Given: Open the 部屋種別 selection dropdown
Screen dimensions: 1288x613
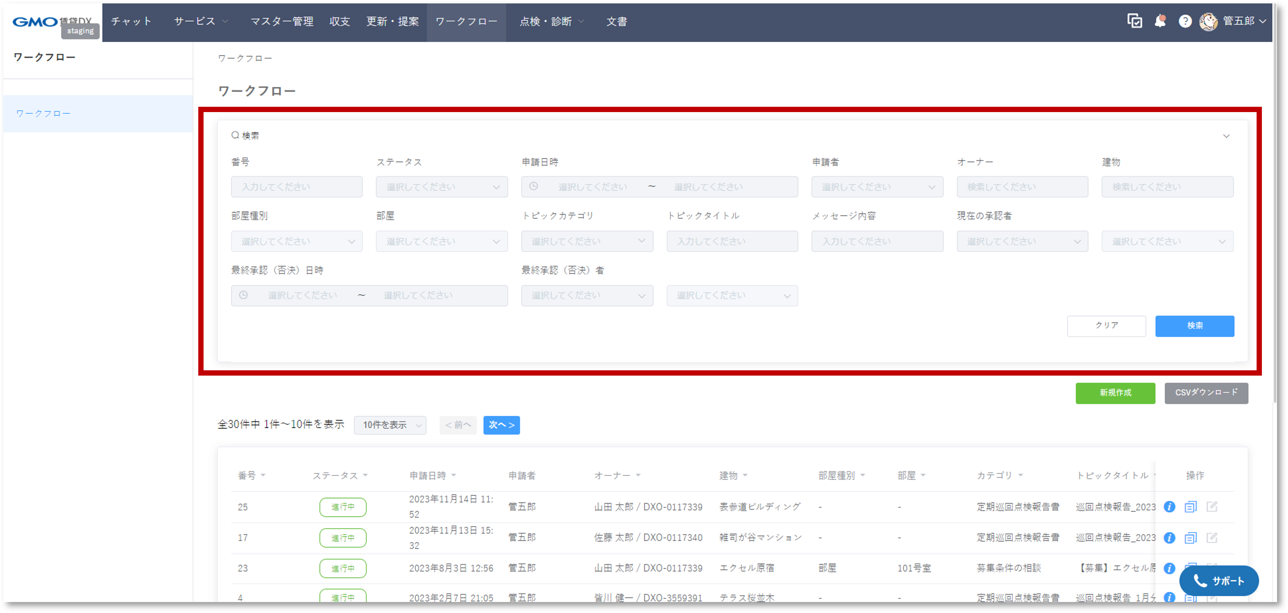Looking at the screenshot, I should 297,241.
